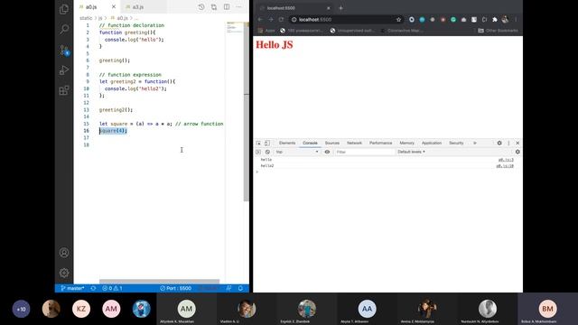Open errors and warnings count in the status bar
The height and width of the screenshot is (325, 578).
pyautogui.click(x=112, y=288)
